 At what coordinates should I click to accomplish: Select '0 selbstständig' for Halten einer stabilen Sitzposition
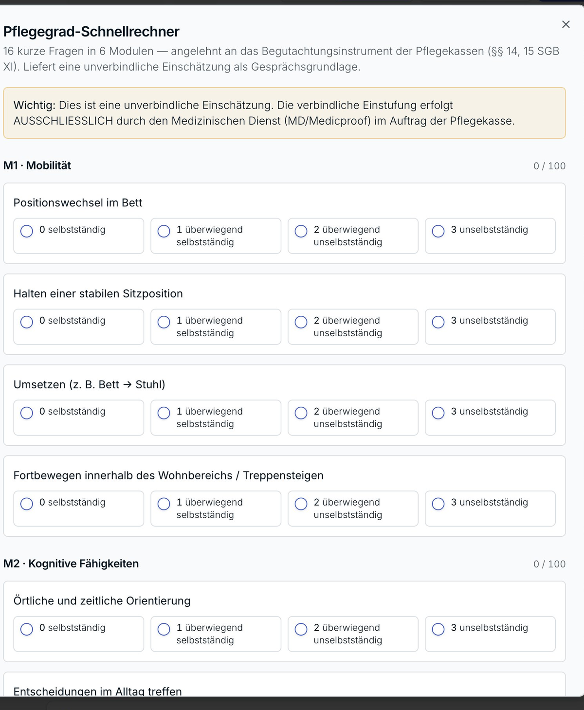click(x=79, y=327)
